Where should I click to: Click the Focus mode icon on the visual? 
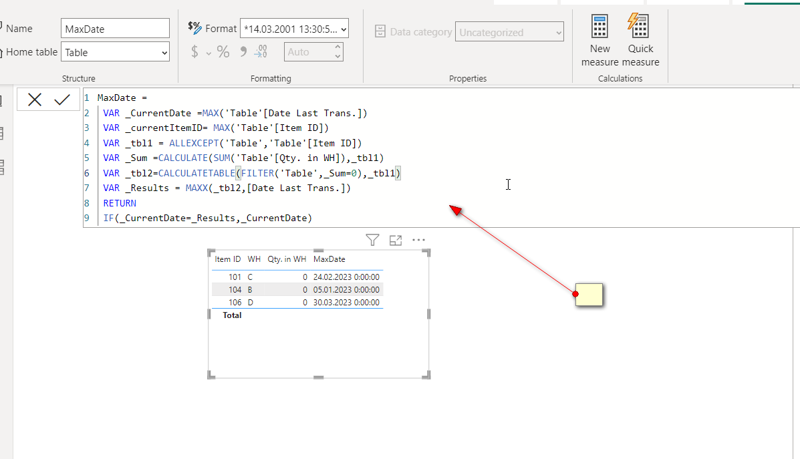point(396,241)
